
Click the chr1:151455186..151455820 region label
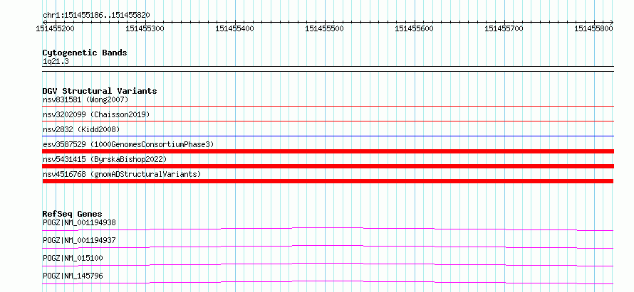[x=96, y=16]
